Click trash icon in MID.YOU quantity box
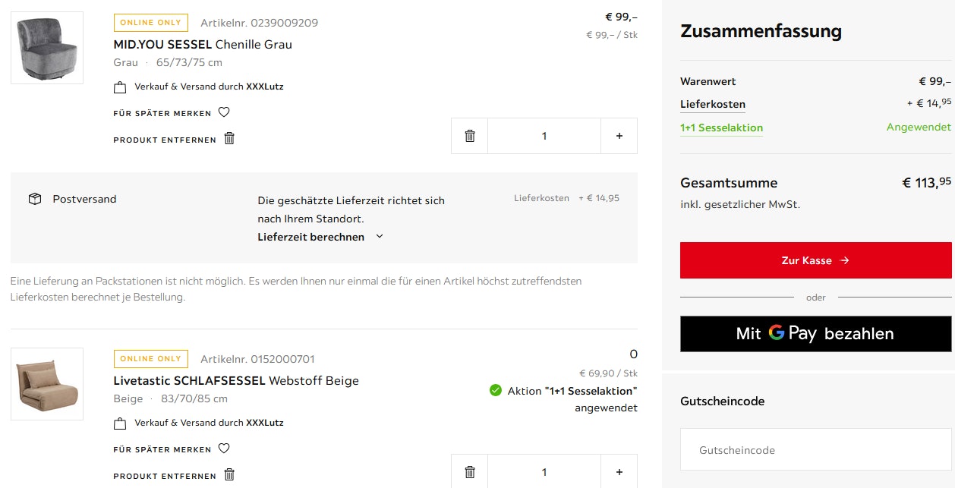 pos(470,136)
